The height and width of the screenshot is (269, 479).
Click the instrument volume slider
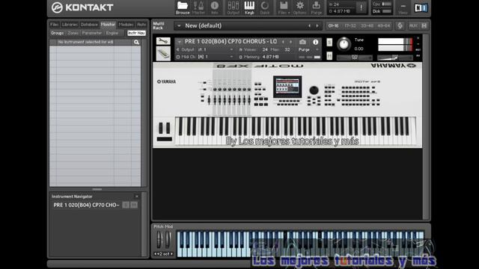click(394, 58)
